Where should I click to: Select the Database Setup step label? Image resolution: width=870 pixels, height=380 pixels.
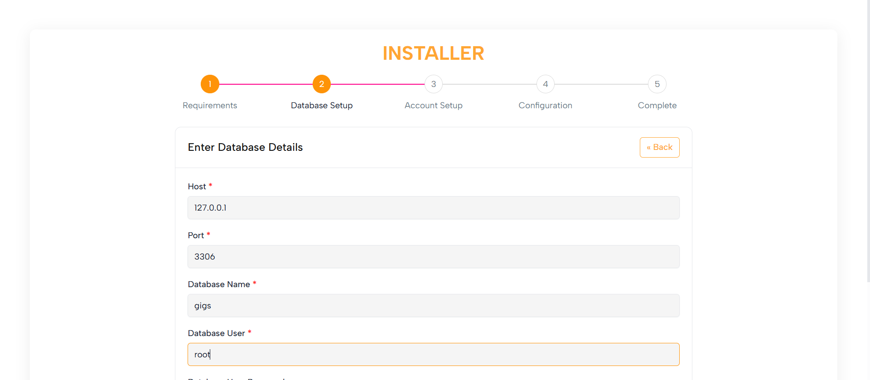point(322,106)
